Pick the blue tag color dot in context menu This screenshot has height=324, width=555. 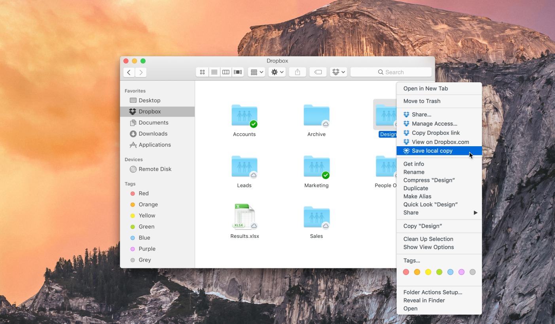450,272
